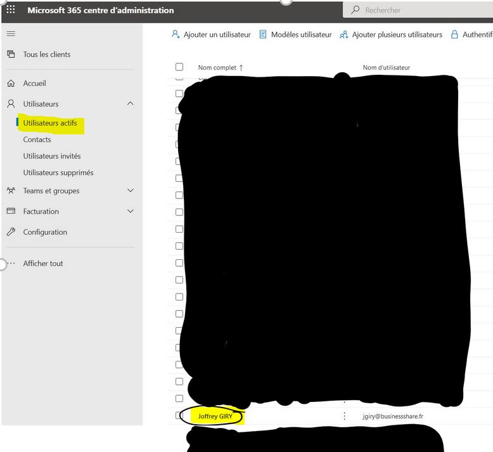Click Tous les clients link
Image resolution: width=493 pixels, height=452 pixels.
point(47,55)
